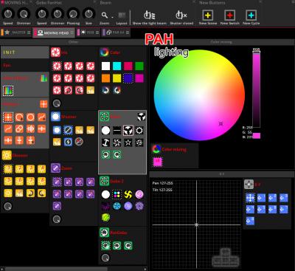This screenshot has width=295, height=271.
Task: Click the vertical magenta brightness slider
Action: [x=256, y=89]
